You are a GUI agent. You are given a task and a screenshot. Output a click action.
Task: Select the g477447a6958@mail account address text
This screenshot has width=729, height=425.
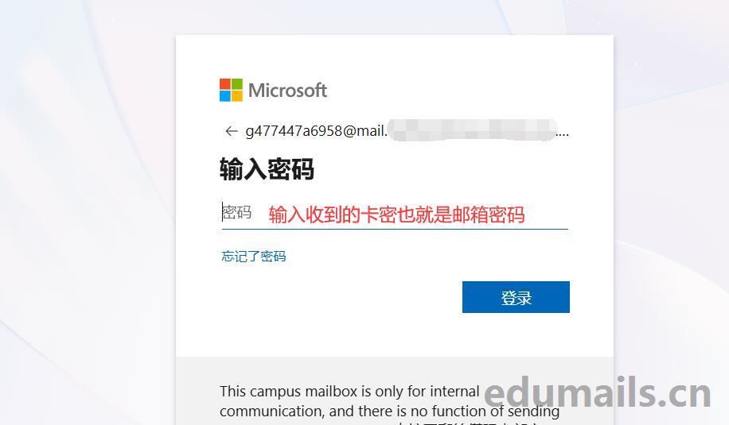click(316, 131)
